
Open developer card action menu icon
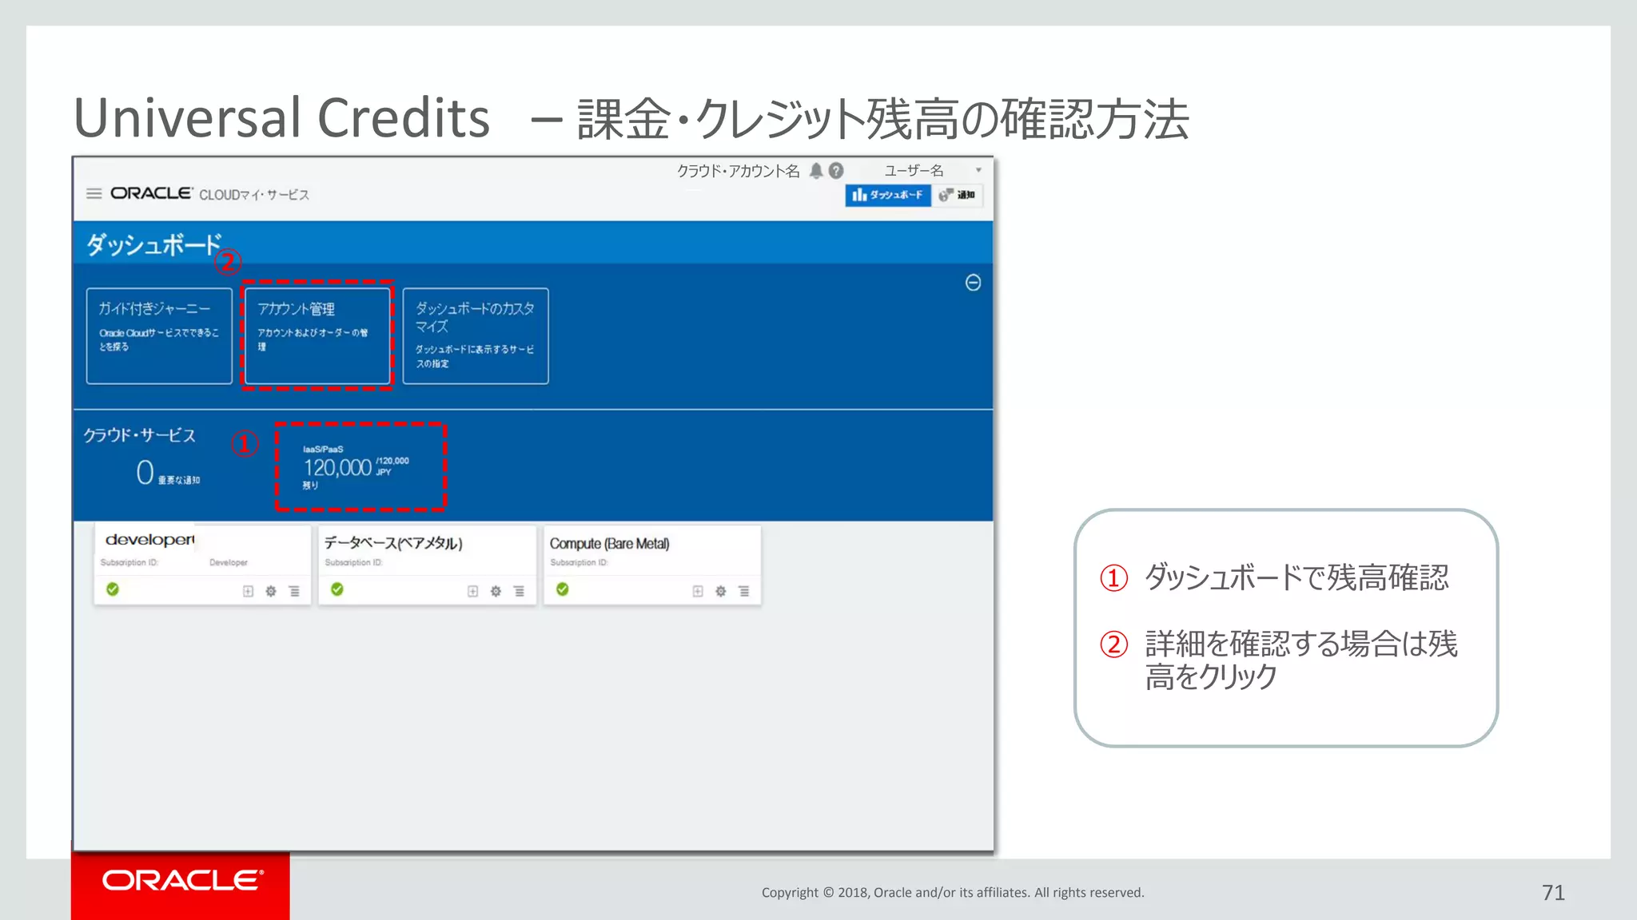(x=294, y=592)
